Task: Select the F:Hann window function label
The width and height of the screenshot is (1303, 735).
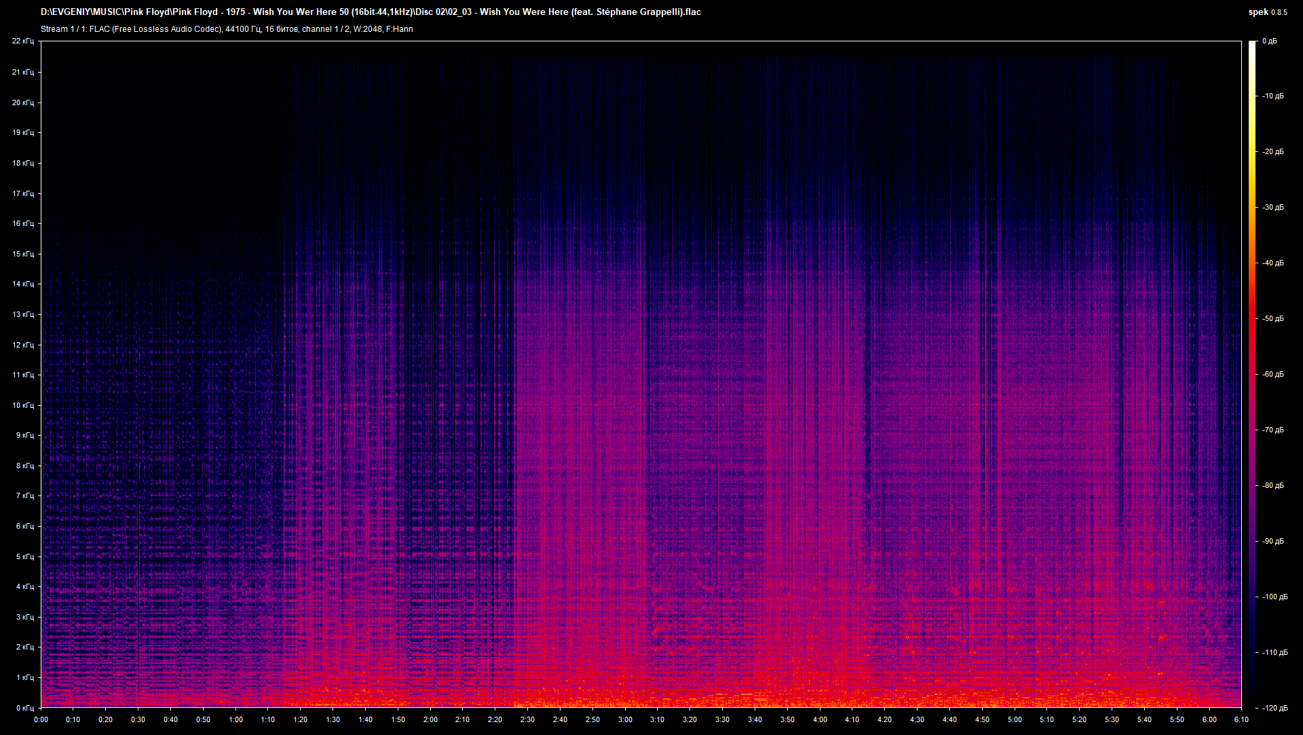Action: [x=399, y=29]
